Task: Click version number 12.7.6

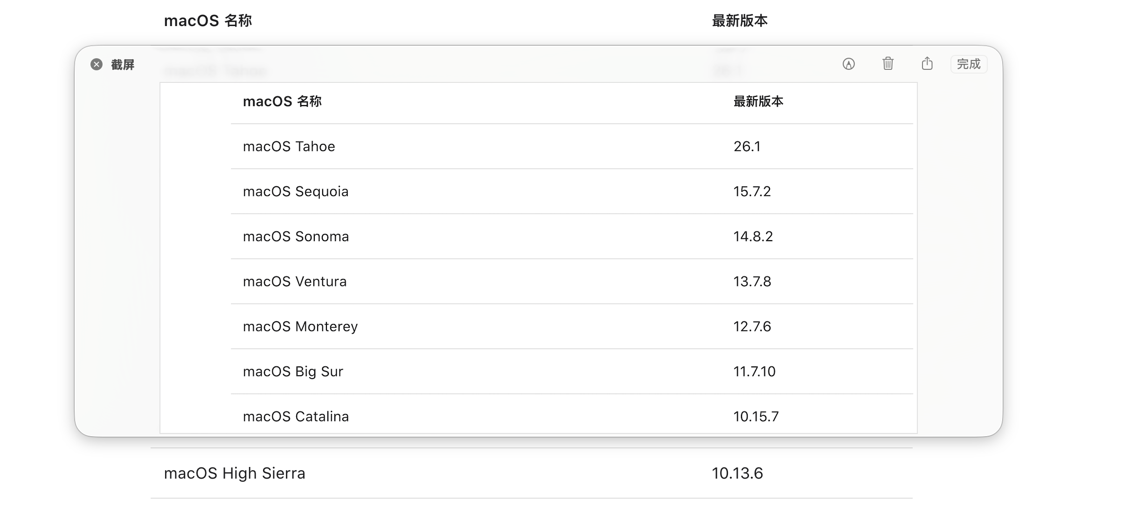Action: 752,326
